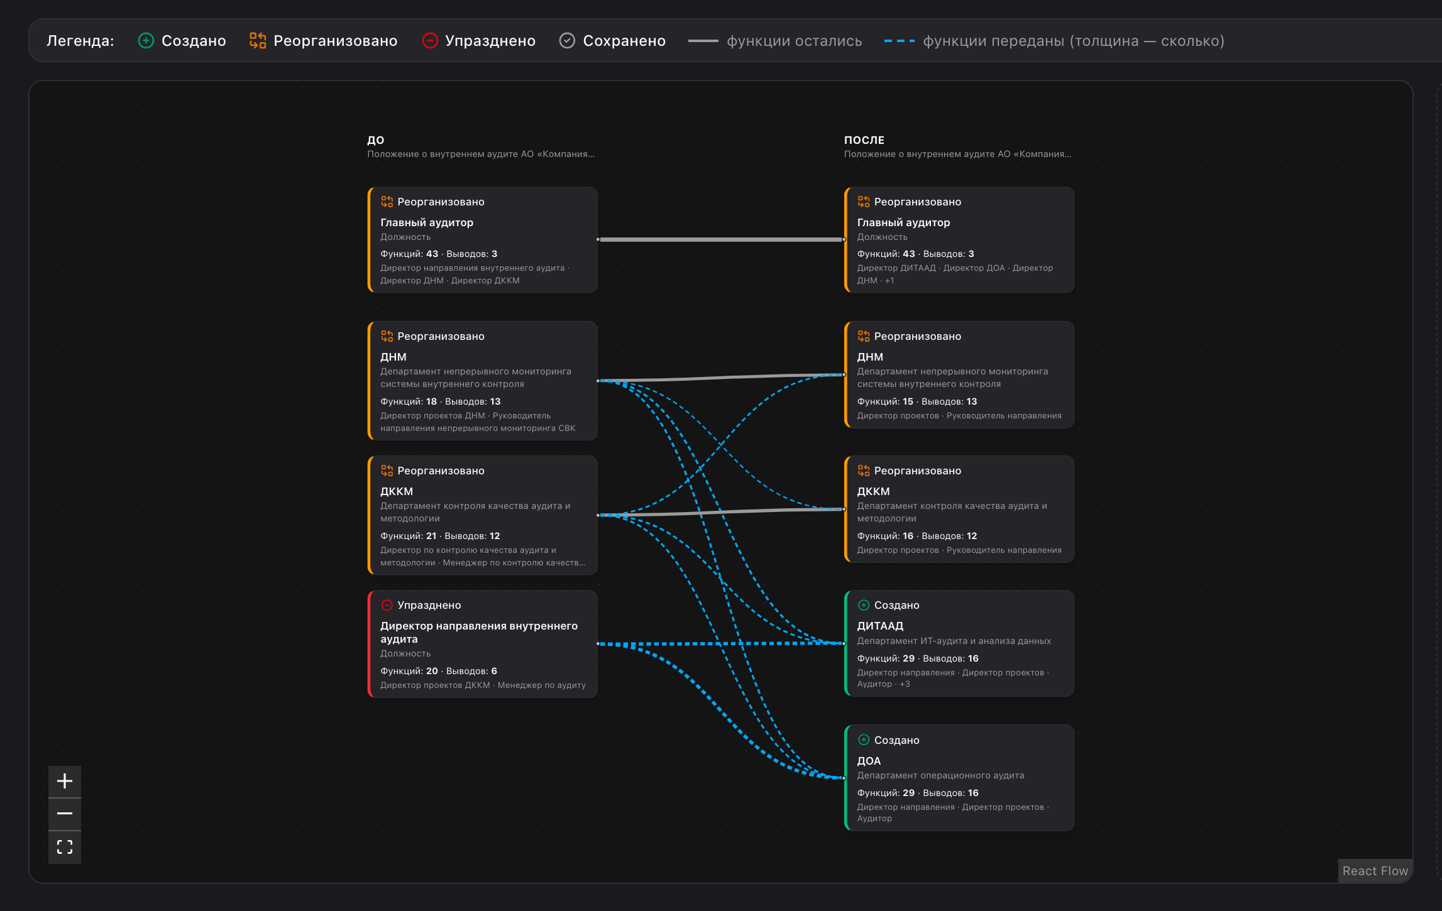Click 'Функций: 15 · Выводов: 13' on the right ДНМ card
The height and width of the screenshot is (911, 1442).
[x=917, y=401]
